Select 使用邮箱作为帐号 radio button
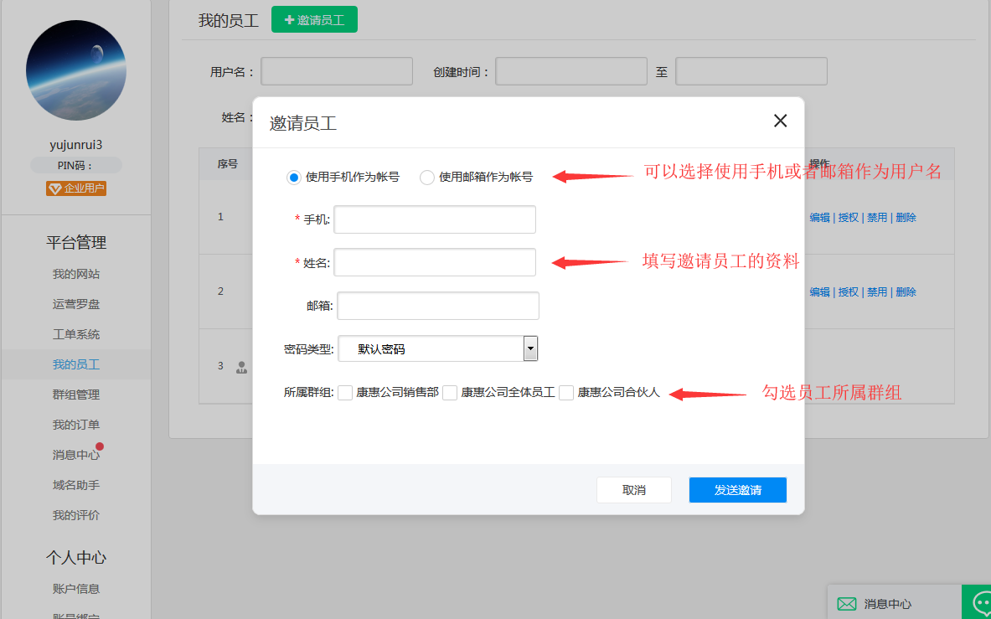Screen dimensions: 991x619 coord(427,177)
